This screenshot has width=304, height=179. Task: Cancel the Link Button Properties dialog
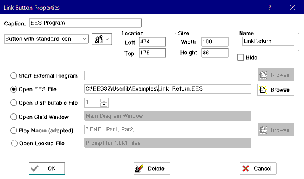click(258, 169)
